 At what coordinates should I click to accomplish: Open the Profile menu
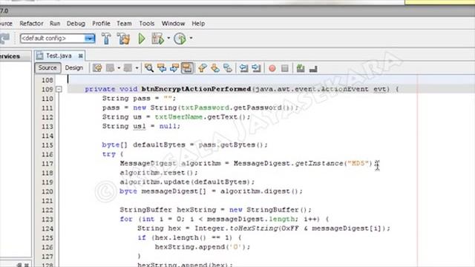coord(101,23)
